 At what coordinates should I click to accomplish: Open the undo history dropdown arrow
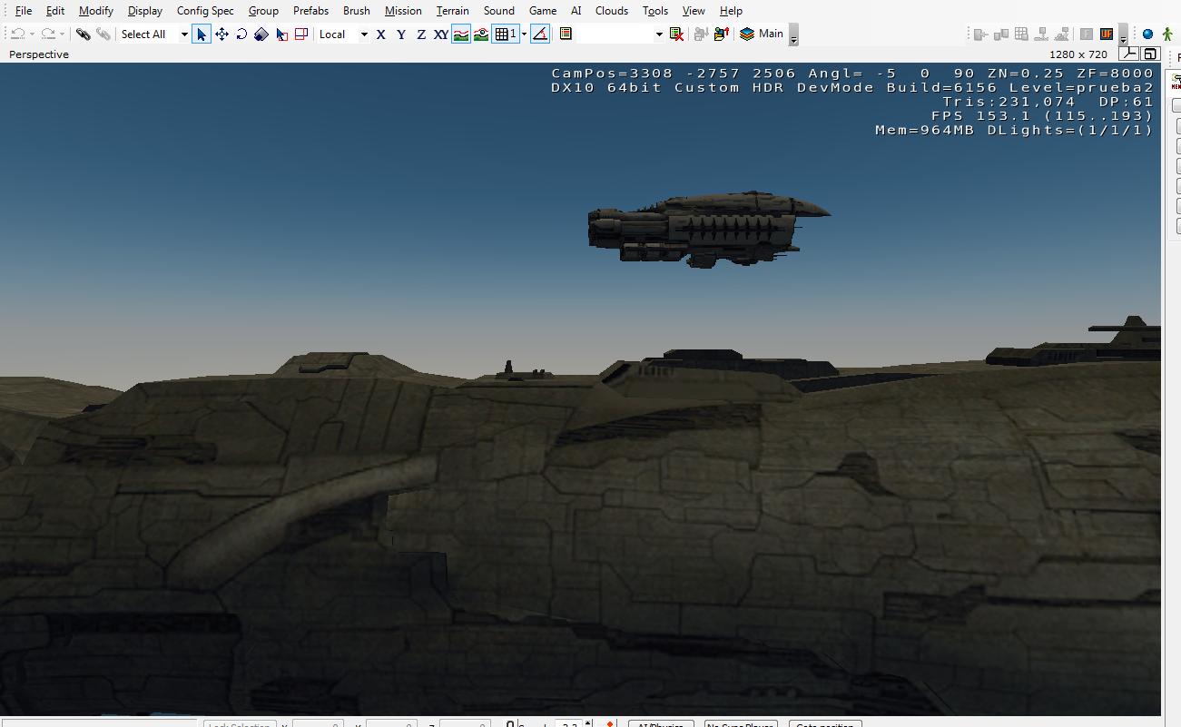(x=32, y=34)
